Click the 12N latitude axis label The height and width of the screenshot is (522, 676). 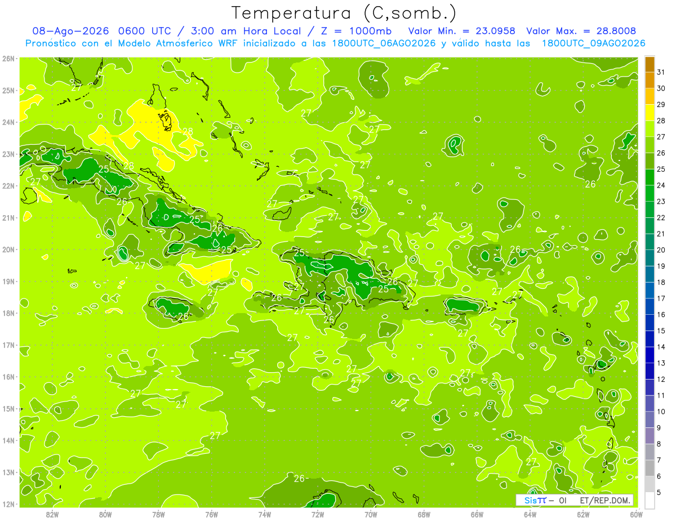(8, 504)
